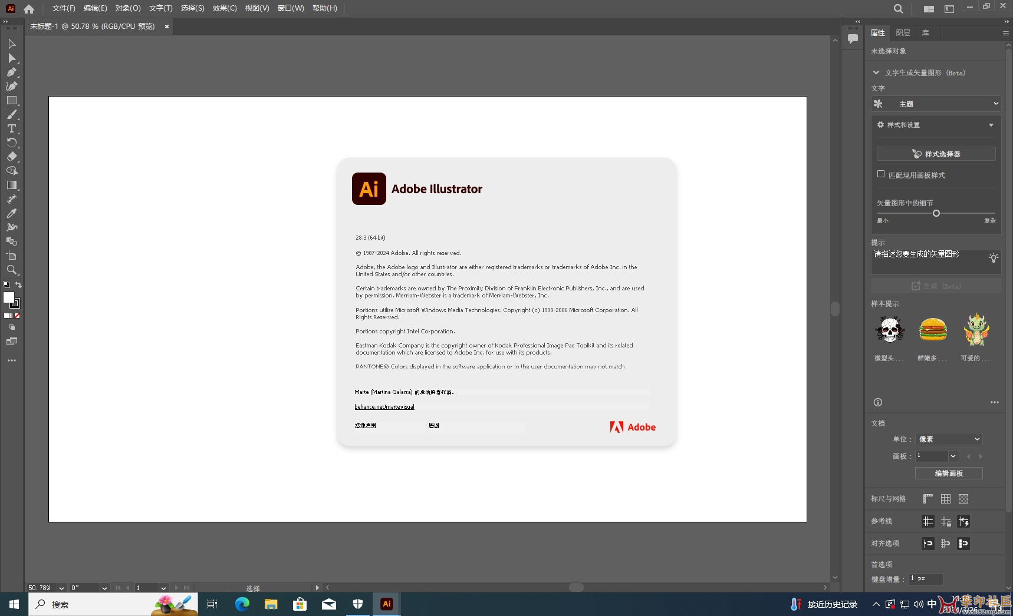Open the 对象(O) menu
Viewport: 1013px width, 616px height.
(128, 8)
